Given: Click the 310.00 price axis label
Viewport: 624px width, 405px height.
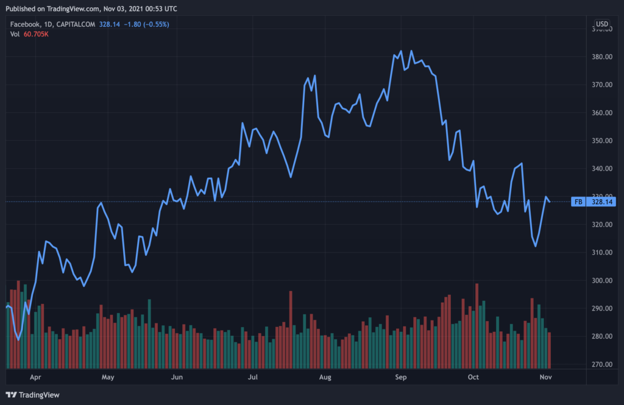Looking at the screenshot, I should [602, 253].
